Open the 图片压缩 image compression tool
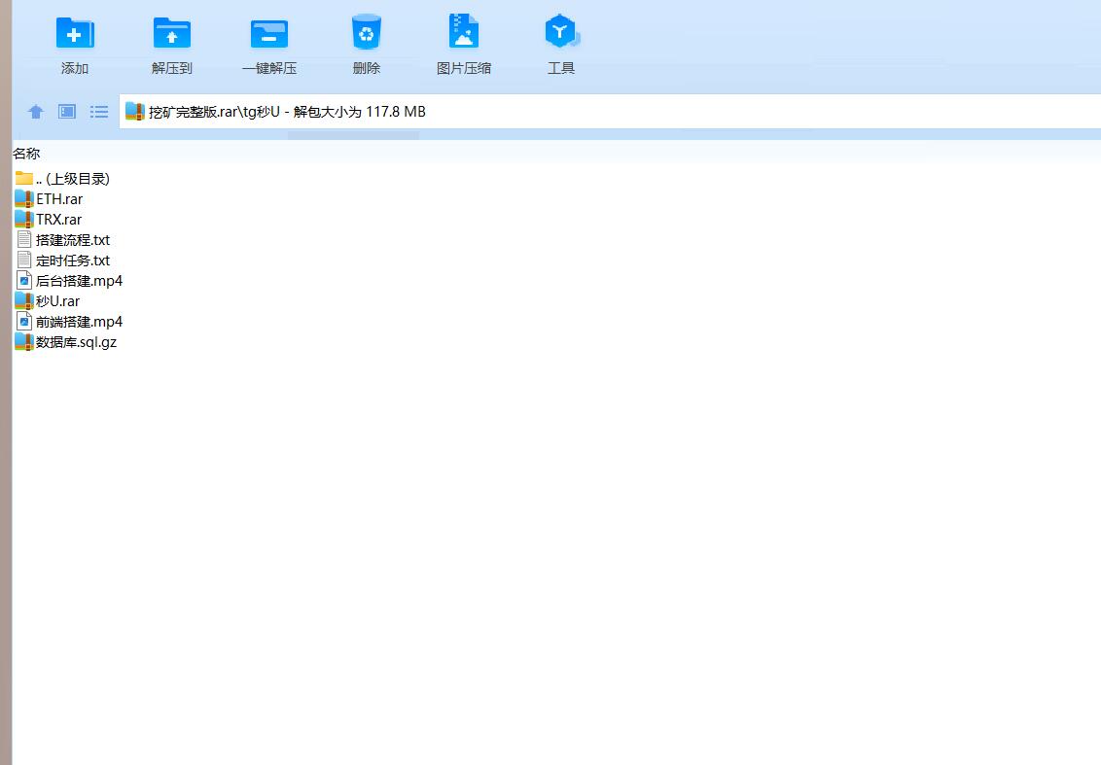The height and width of the screenshot is (765, 1101). point(464,34)
